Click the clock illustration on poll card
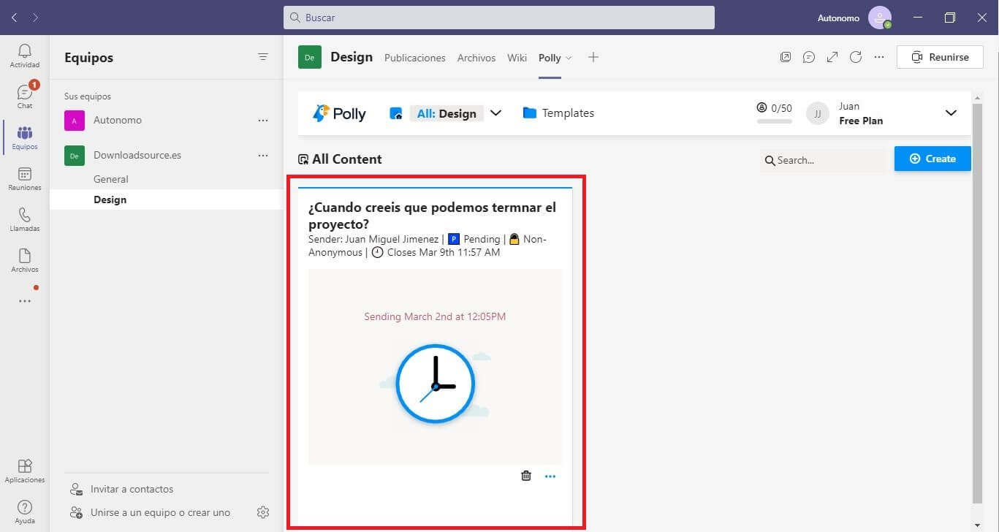This screenshot has width=999, height=532. (x=435, y=384)
